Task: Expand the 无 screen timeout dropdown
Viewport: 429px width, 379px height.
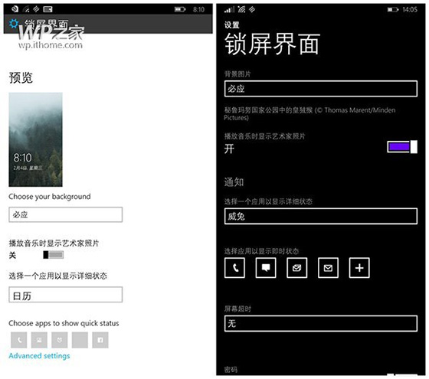Action: [x=321, y=324]
